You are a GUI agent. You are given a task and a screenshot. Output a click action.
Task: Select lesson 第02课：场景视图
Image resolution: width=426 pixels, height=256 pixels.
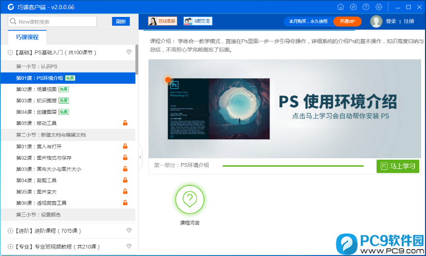(37, 89)
